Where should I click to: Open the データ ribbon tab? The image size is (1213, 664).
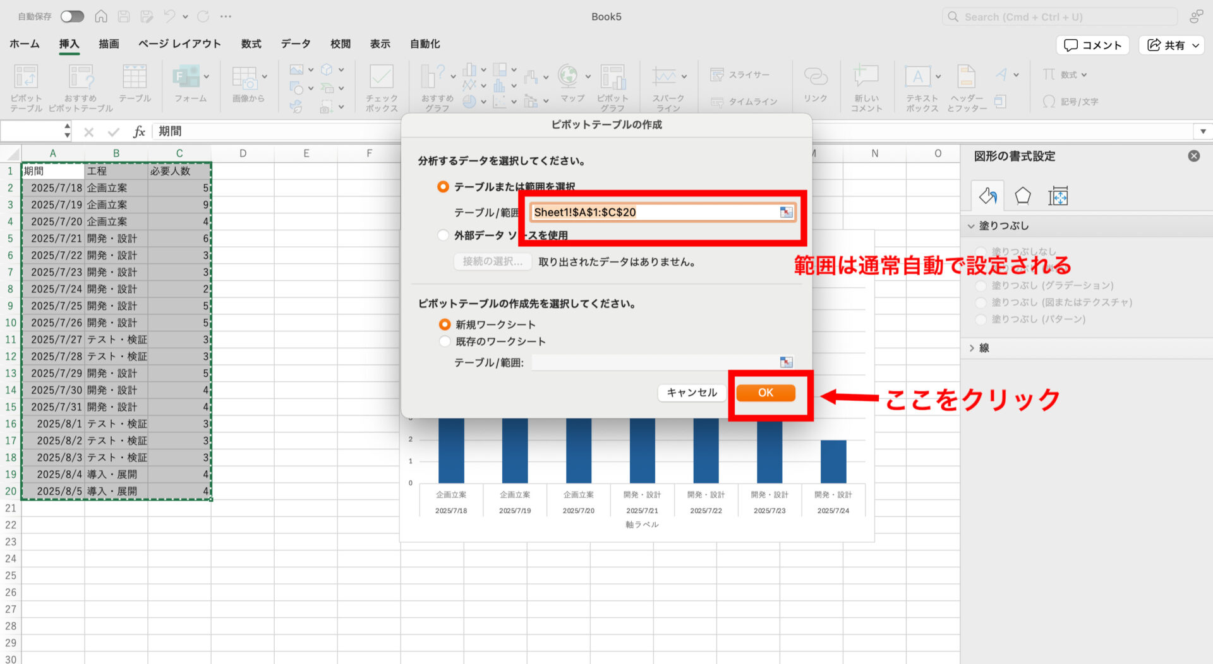(x=296, y=44)
